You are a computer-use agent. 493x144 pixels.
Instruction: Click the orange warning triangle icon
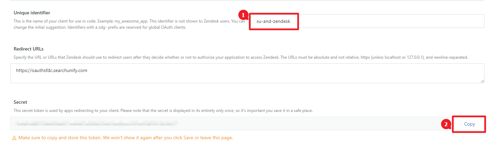tap(14, 138)
